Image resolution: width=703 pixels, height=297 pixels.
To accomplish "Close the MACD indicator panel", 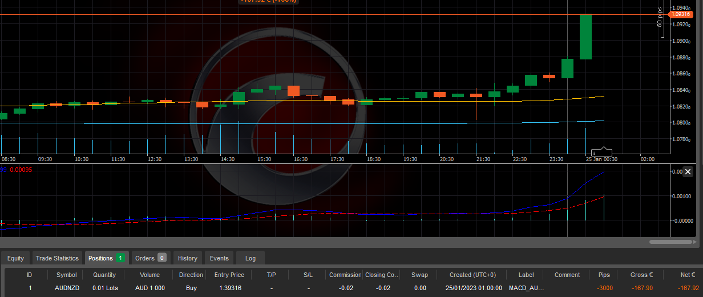I will (688, 172).
